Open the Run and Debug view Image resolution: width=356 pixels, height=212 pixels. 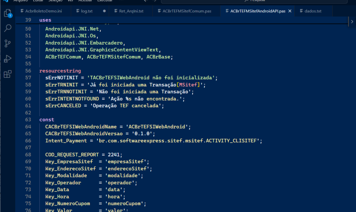click(8, 59)
